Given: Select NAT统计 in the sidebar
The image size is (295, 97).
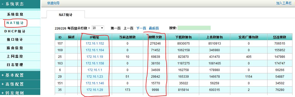Looking at the screenshot, I should click(x=15, y=23).
